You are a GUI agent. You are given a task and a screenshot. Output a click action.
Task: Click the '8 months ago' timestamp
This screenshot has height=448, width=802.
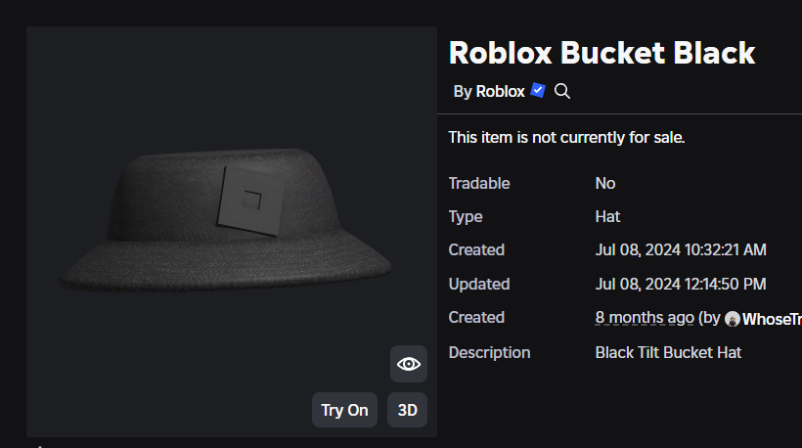(x=645, y=318)
